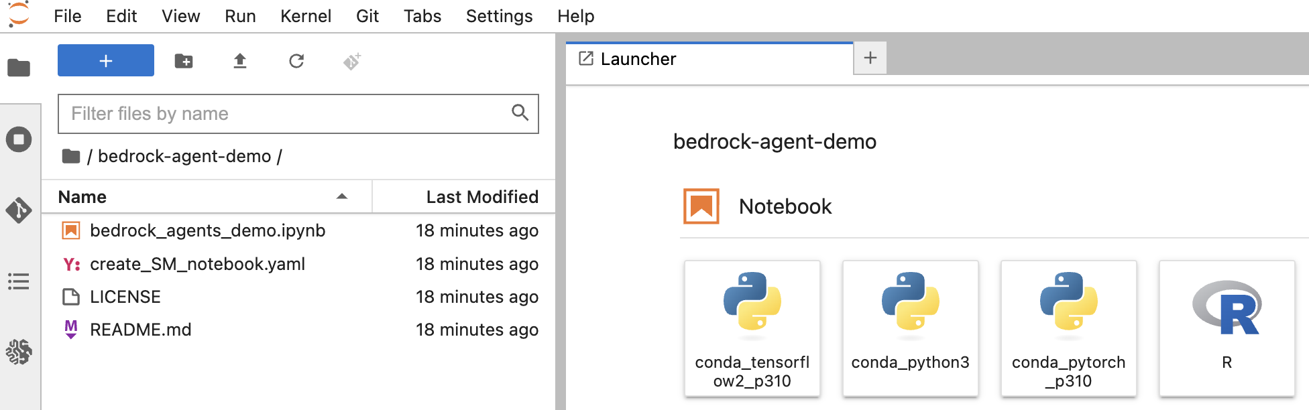Open the Kernel menu
The width and height of the screenshot is (1309, 410).
(306, 16)
